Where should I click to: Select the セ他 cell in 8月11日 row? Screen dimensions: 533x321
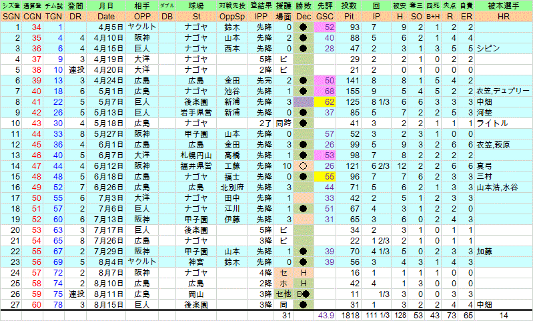[x=284, y=294]
